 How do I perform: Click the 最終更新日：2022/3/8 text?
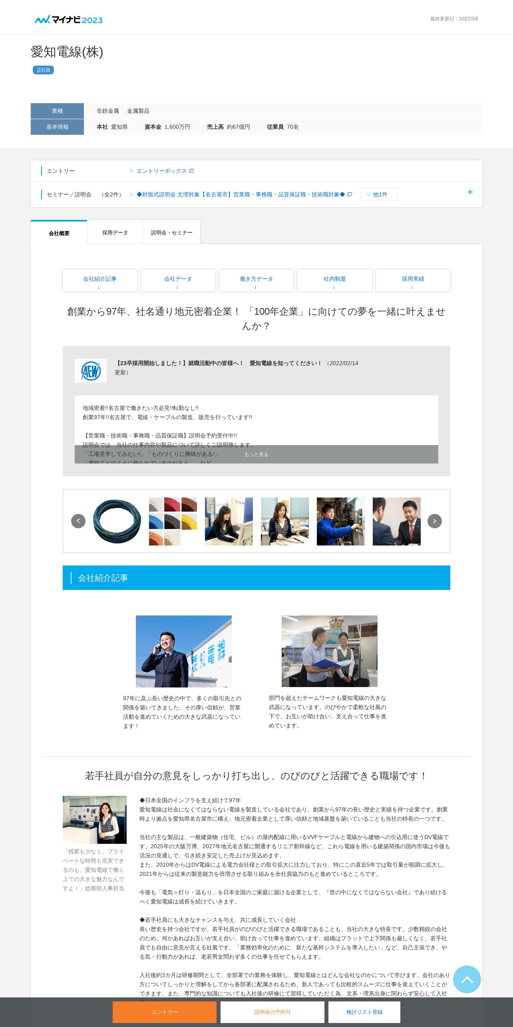click(454, 19)
